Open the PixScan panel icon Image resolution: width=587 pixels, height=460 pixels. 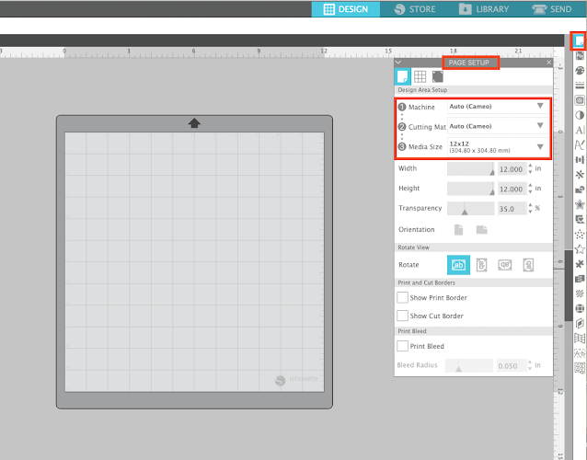click(x=580, y=56)
